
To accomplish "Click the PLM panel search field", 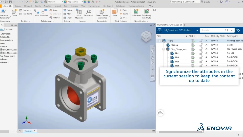I will point(212,30).
